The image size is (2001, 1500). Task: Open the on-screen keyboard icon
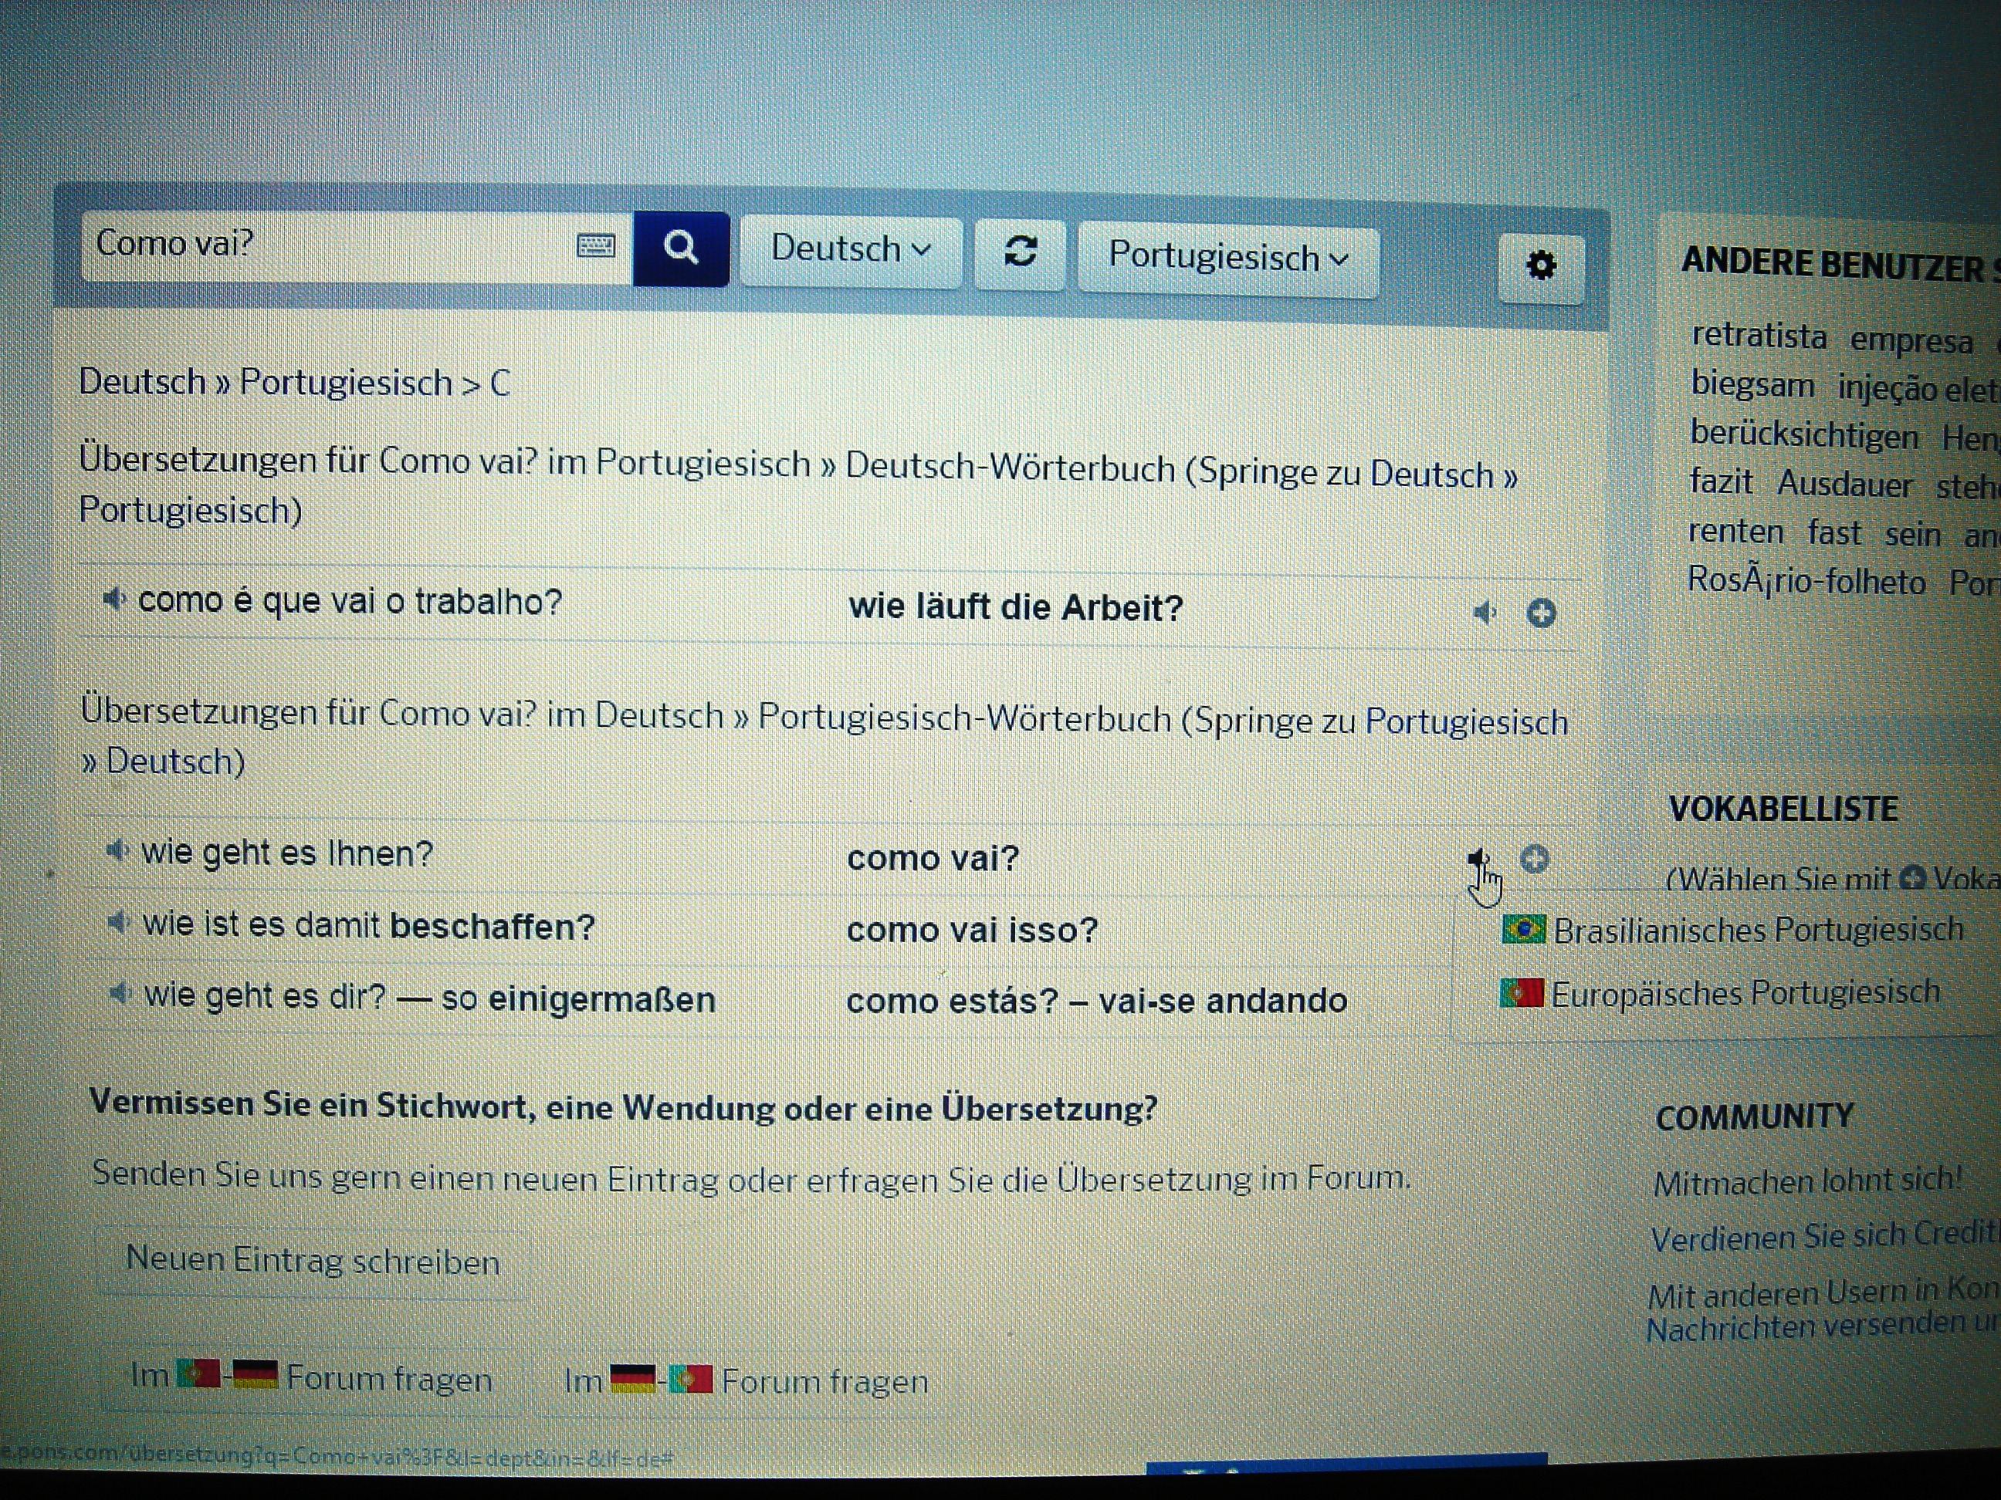pyautogui.click(x=595, y=245)
